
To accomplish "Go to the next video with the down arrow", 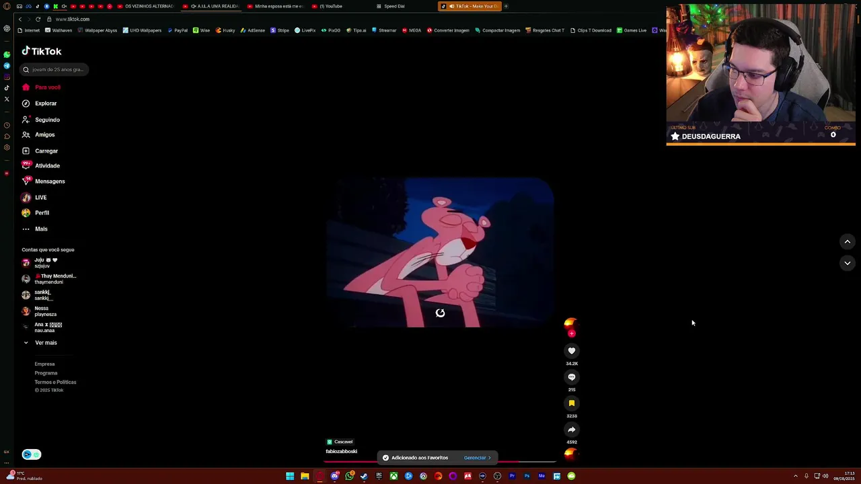I will [x=848, y=264].
